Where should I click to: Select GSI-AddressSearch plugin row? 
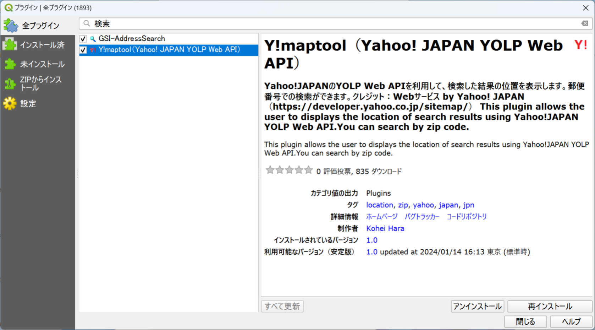(169, 39)
